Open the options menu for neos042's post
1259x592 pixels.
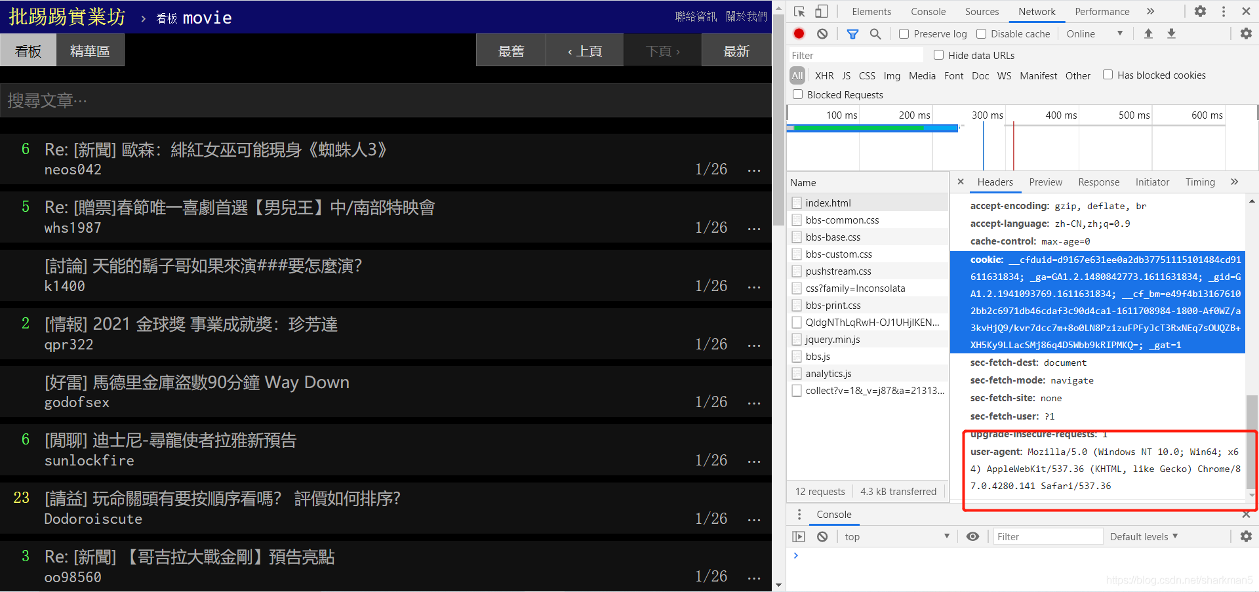754,170
